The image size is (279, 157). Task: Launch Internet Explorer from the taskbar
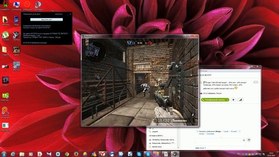pyautogui.click(x=13, y=154)
